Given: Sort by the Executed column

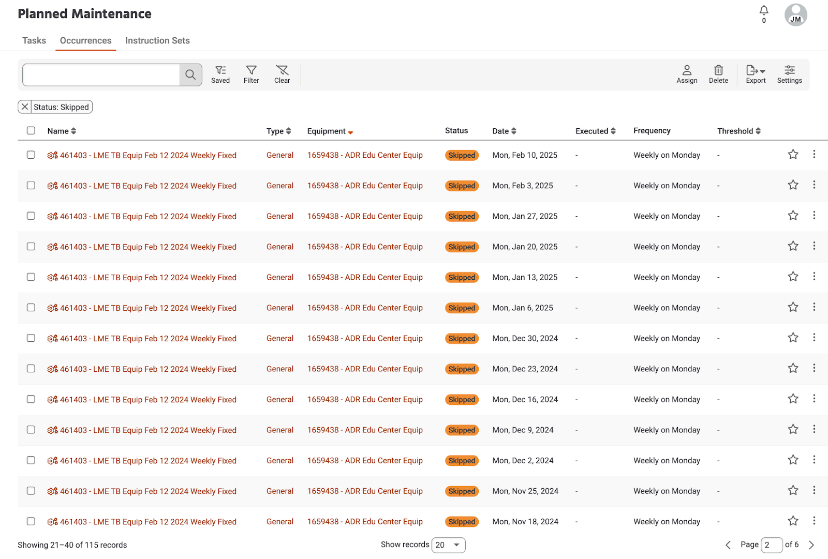Looking at the screenshot, I should coord(596,131).
